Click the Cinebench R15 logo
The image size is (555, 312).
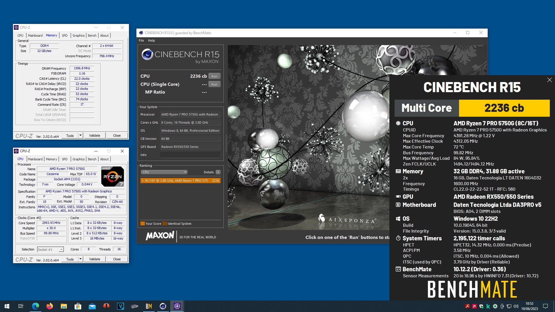point(180,56)
